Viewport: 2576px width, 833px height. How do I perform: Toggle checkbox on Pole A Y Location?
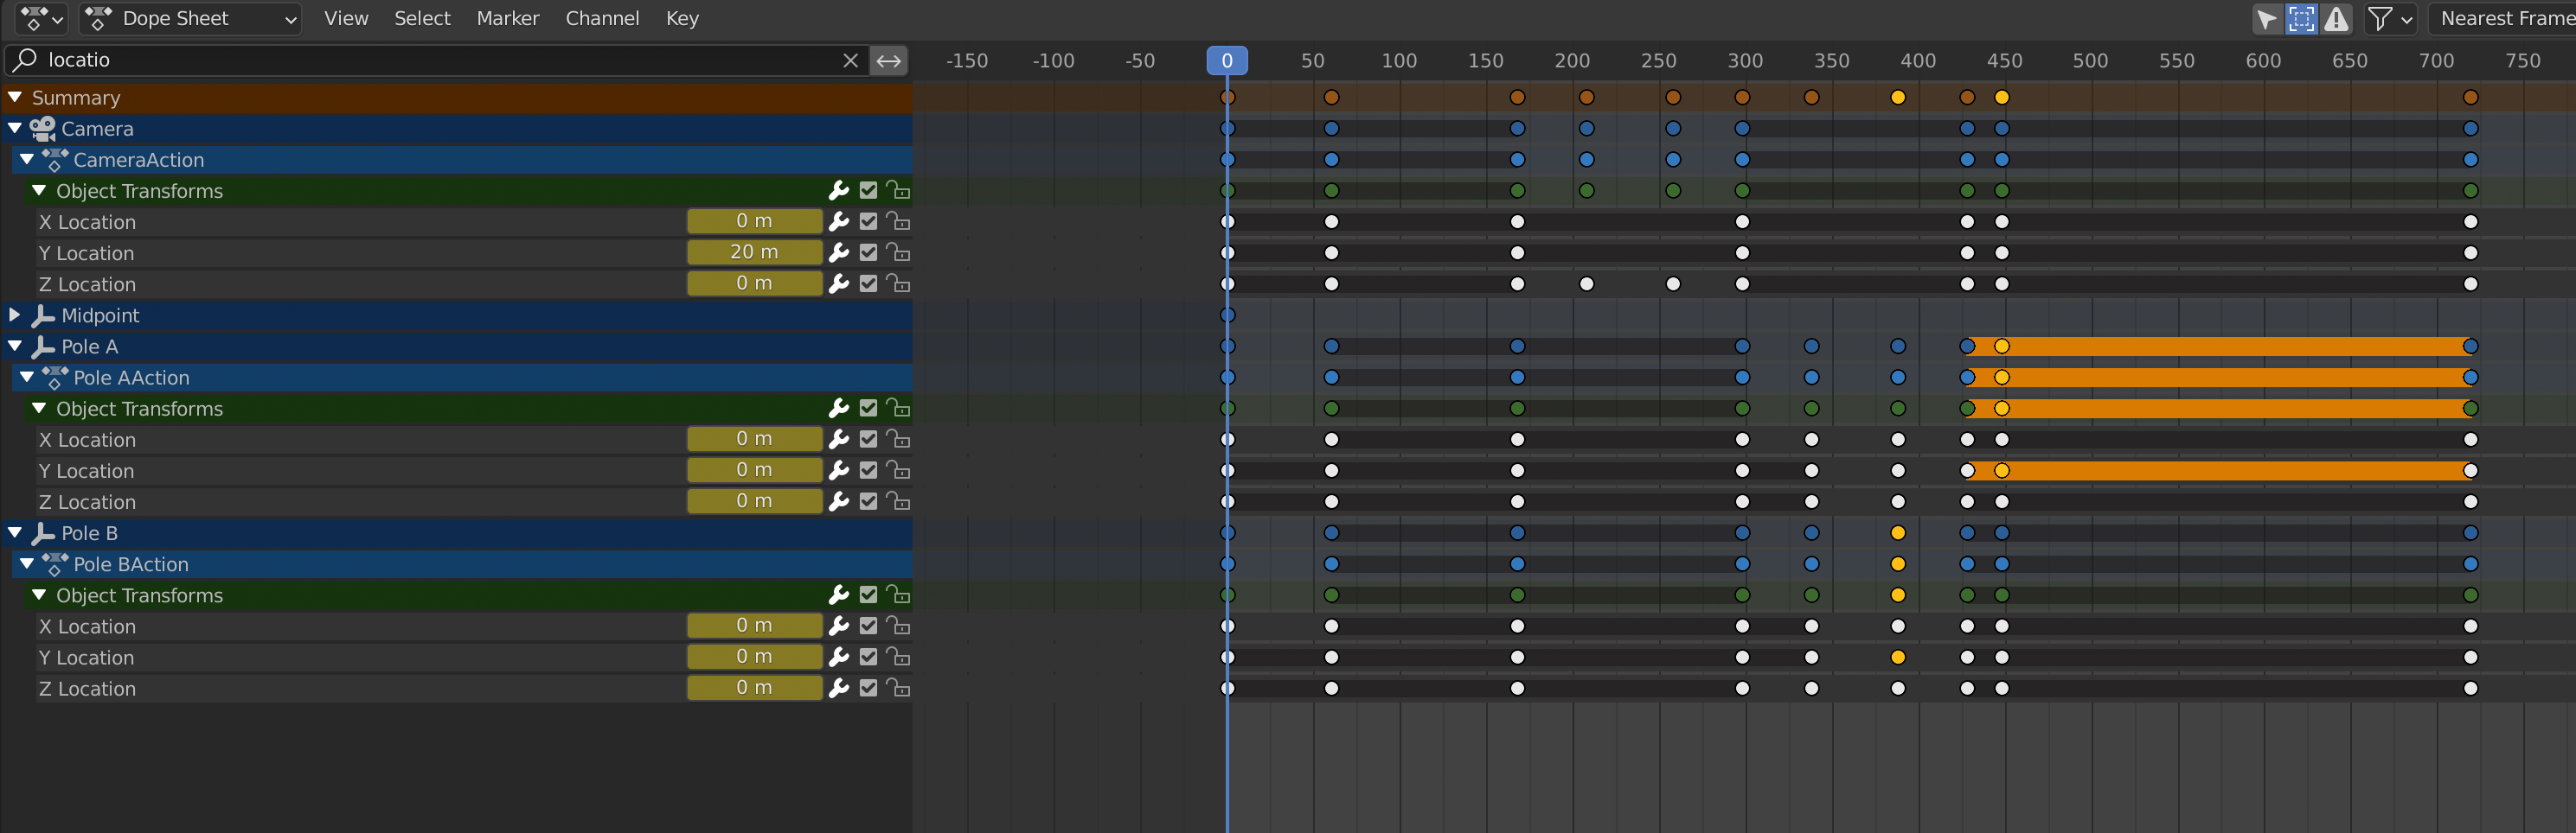tap(868, 470)
